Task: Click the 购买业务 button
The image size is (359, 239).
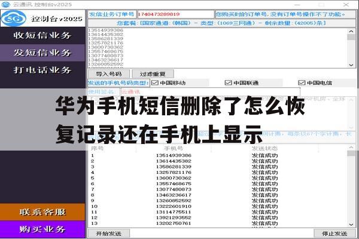Action: tap(42, 229)
